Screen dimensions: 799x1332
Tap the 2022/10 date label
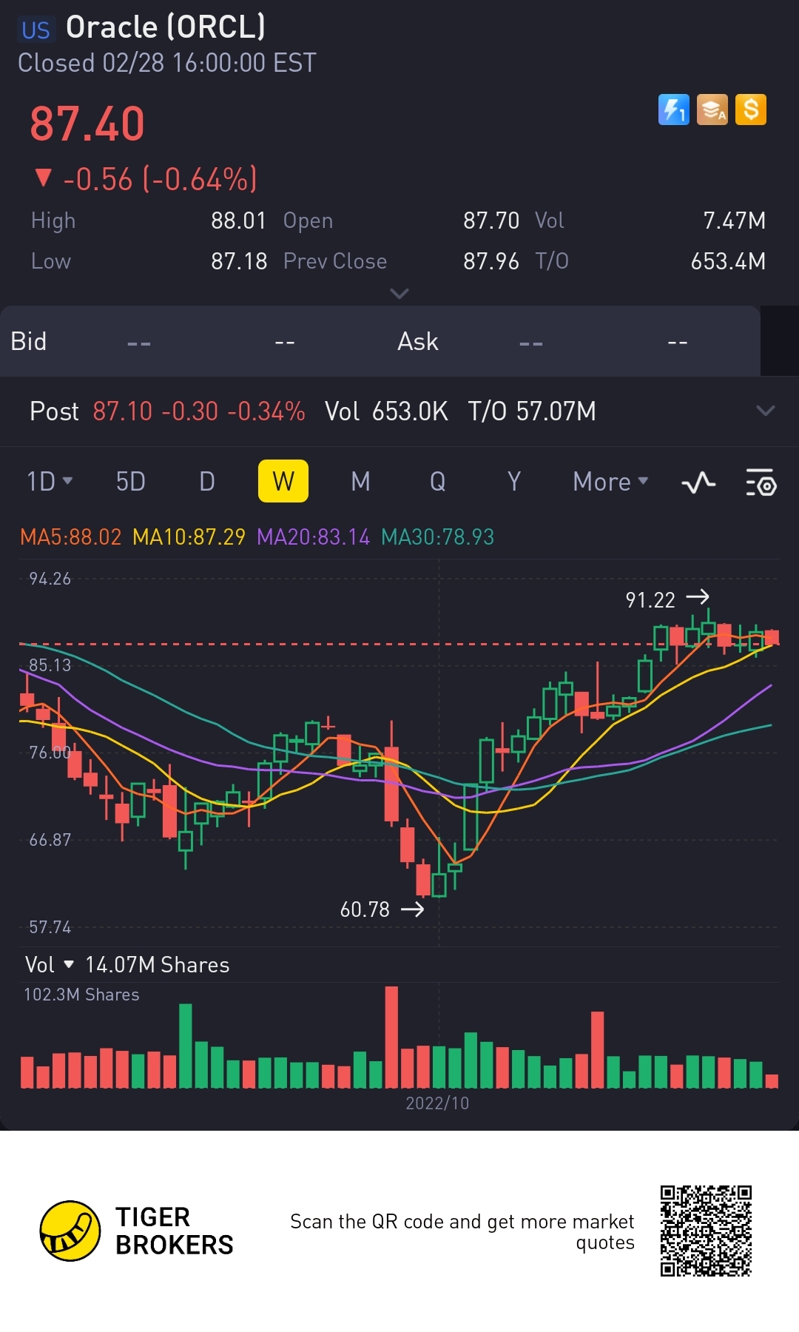(x=437, y=1103)
